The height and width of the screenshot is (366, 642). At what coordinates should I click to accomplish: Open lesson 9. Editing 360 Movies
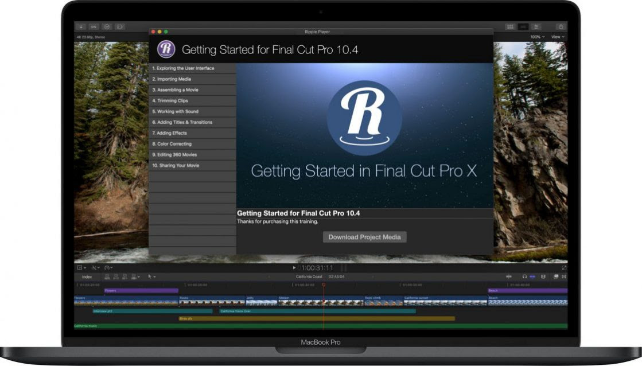(192, 155)
